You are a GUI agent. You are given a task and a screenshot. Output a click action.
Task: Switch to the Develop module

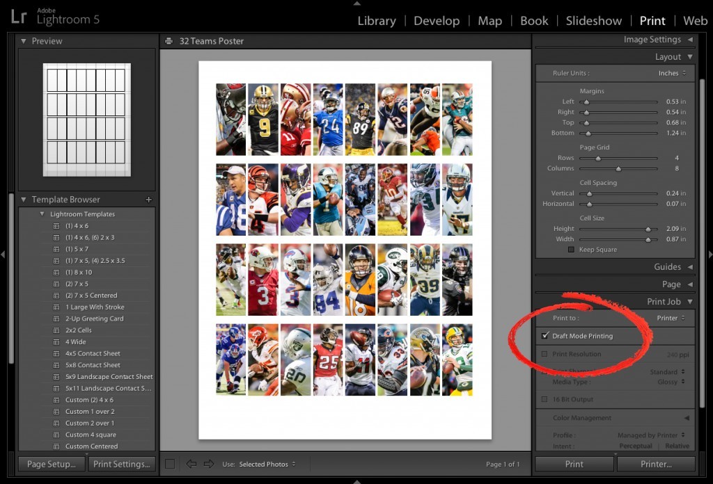437,21
